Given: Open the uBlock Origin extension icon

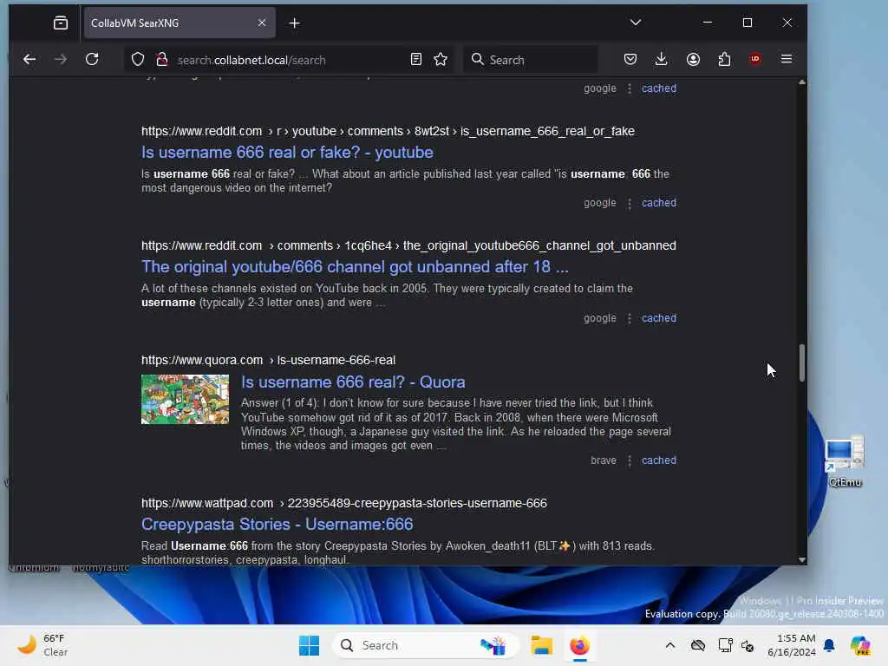Looking at the screenshot, I should [x=755, y=60].
